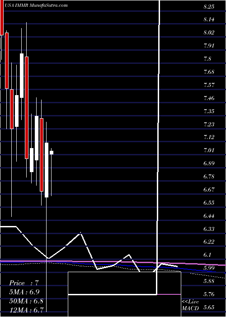Viewport: 226px width, 317px height.
Task: Click the 8.02 price axis label
Action: (x=209, y=33)
